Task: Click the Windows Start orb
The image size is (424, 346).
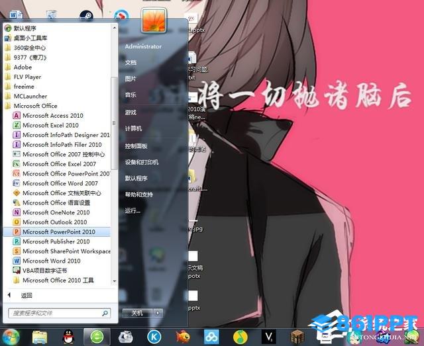Action: click(x=11, y=337)
